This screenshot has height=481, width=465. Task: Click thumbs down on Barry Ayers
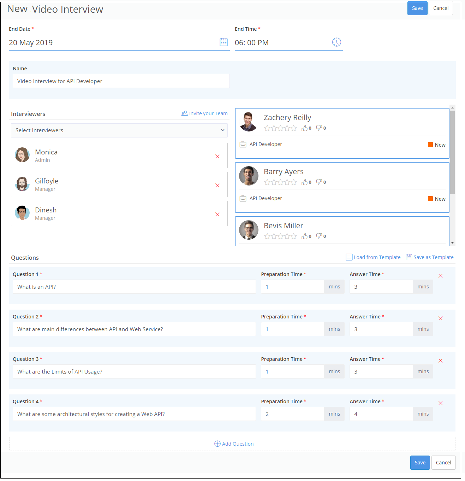coord(319,182)
